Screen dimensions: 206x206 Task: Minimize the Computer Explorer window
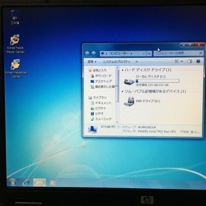pos(183,45)
